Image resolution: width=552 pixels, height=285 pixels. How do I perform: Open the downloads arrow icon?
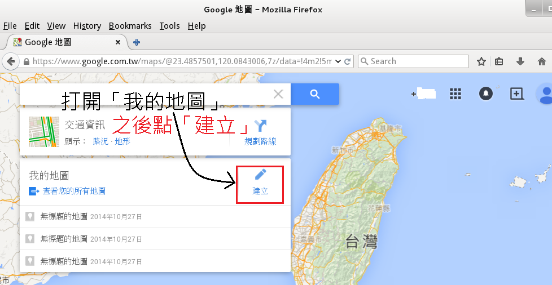(520, 61)
